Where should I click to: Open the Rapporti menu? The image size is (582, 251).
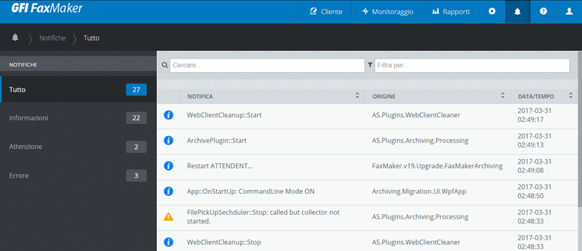click(x=451, y=11)
